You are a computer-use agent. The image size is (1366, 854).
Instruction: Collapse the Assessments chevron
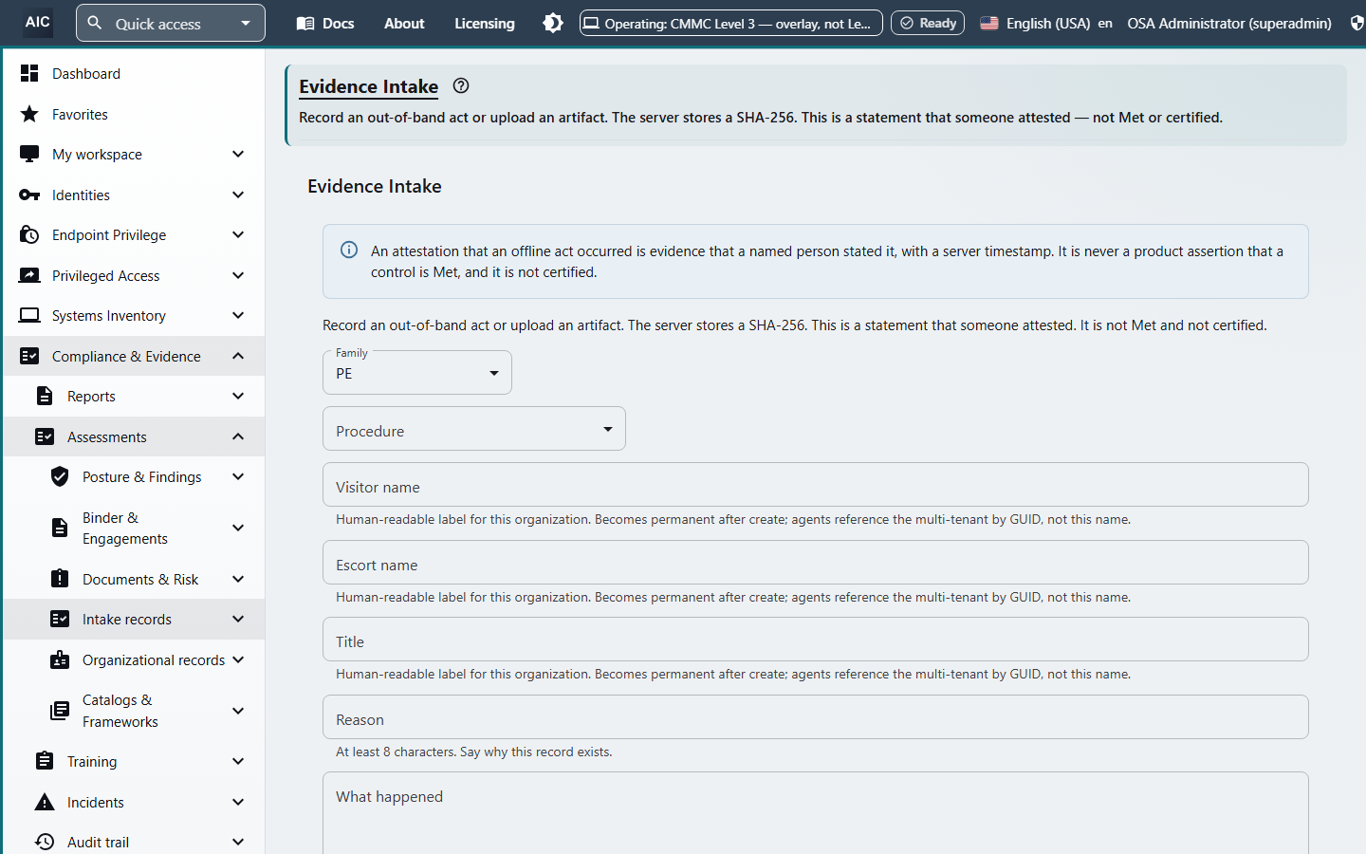[238, 436]
